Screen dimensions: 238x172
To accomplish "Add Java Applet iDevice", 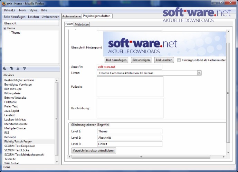I will (12, 111).
